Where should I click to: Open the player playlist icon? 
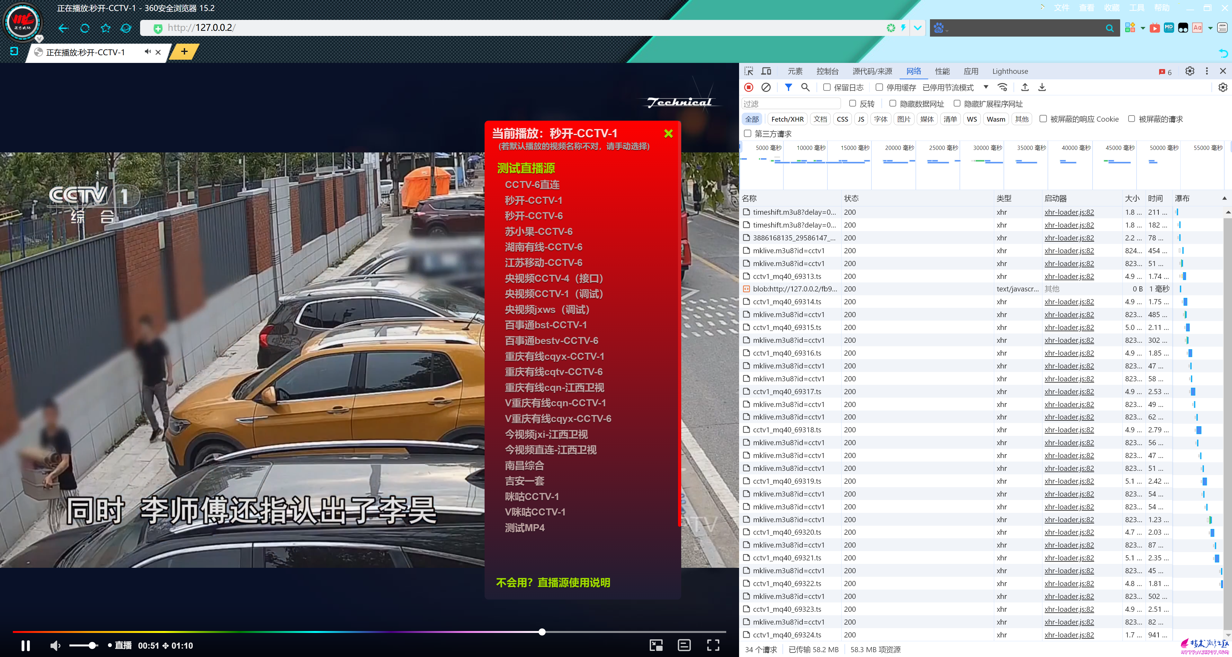(x=684, y=645)
